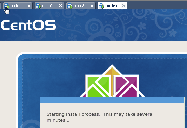The height and width of the screenshot is (128, 187).
Task: Close the node3 tab
Action: click(92, 6)
